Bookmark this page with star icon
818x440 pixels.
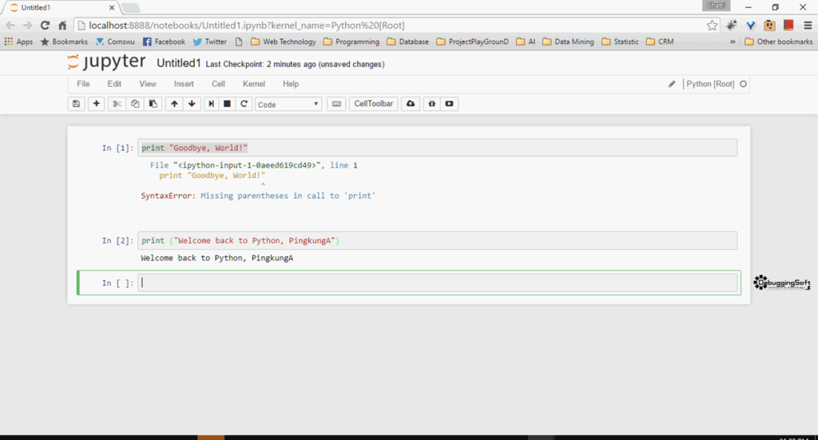pyautogui.click(x=712, y=25)
